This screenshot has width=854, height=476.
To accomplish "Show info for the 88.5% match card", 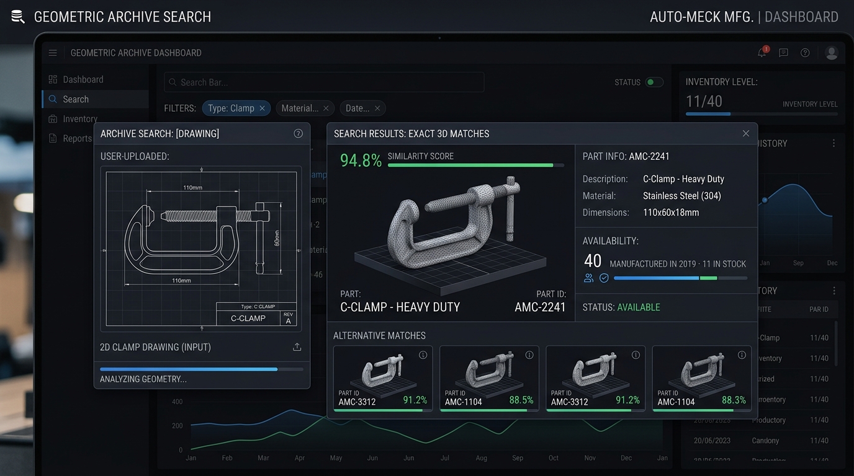I will point(529,355).
